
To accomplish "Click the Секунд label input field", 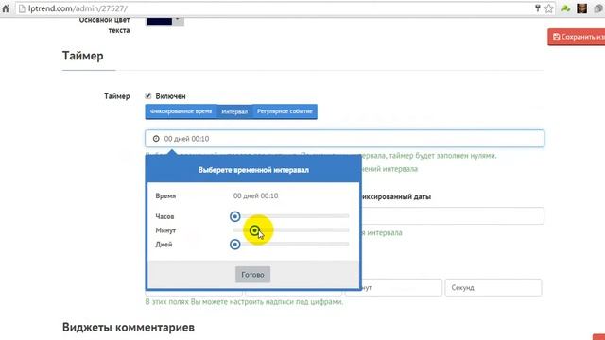I will point(493,287).
